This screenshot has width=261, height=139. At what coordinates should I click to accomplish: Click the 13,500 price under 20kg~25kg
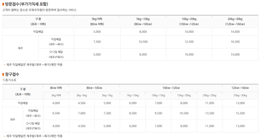point(209,113)
